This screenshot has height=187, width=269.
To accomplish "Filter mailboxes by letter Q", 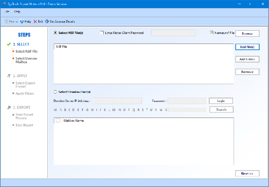I will click(133, 110).
